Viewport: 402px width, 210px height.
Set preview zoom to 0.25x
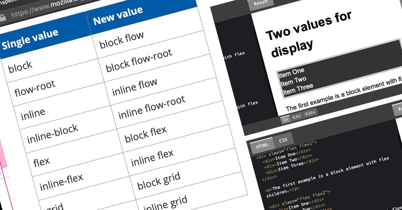(x=310, y=113)
